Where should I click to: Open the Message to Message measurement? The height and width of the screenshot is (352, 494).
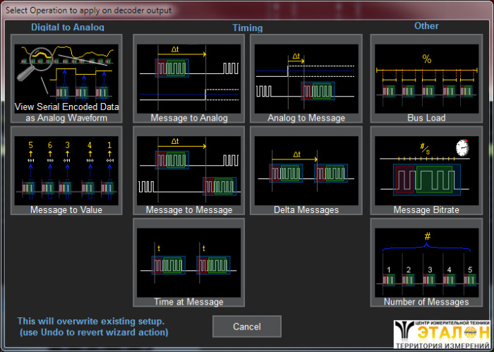coord(188,171)
